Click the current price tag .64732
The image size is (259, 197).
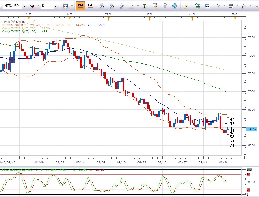coord(251,129)
